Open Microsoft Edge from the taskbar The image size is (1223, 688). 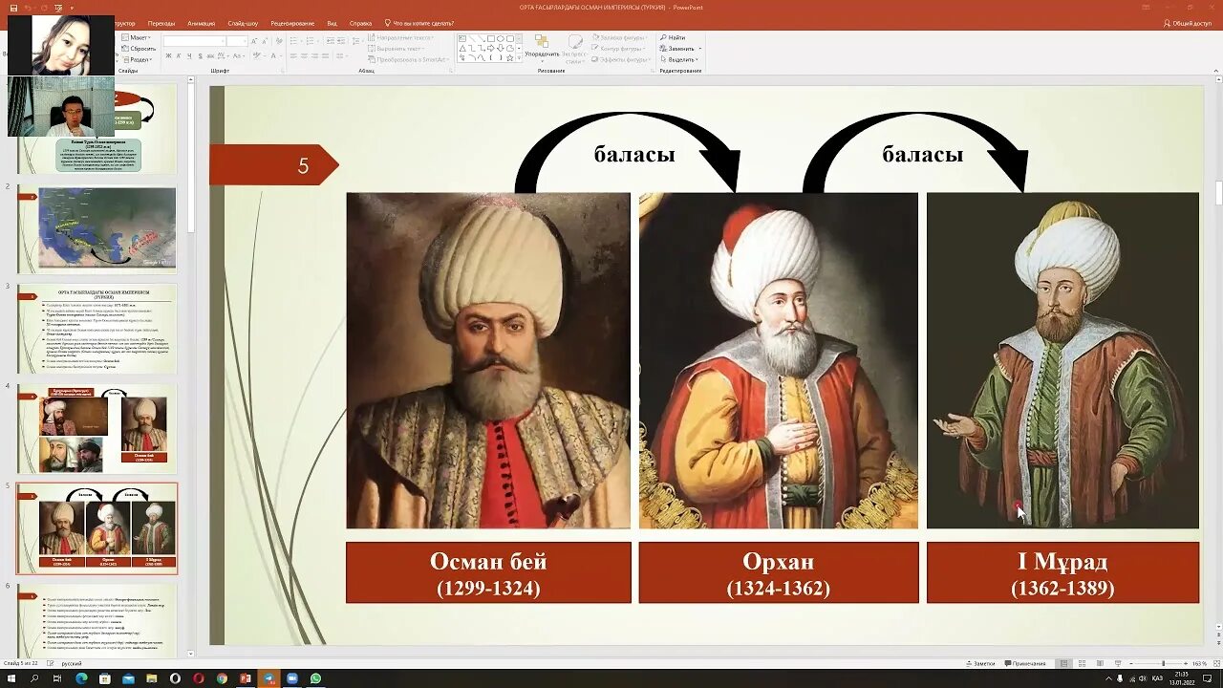pyautogui.click(x=81, y=678)
